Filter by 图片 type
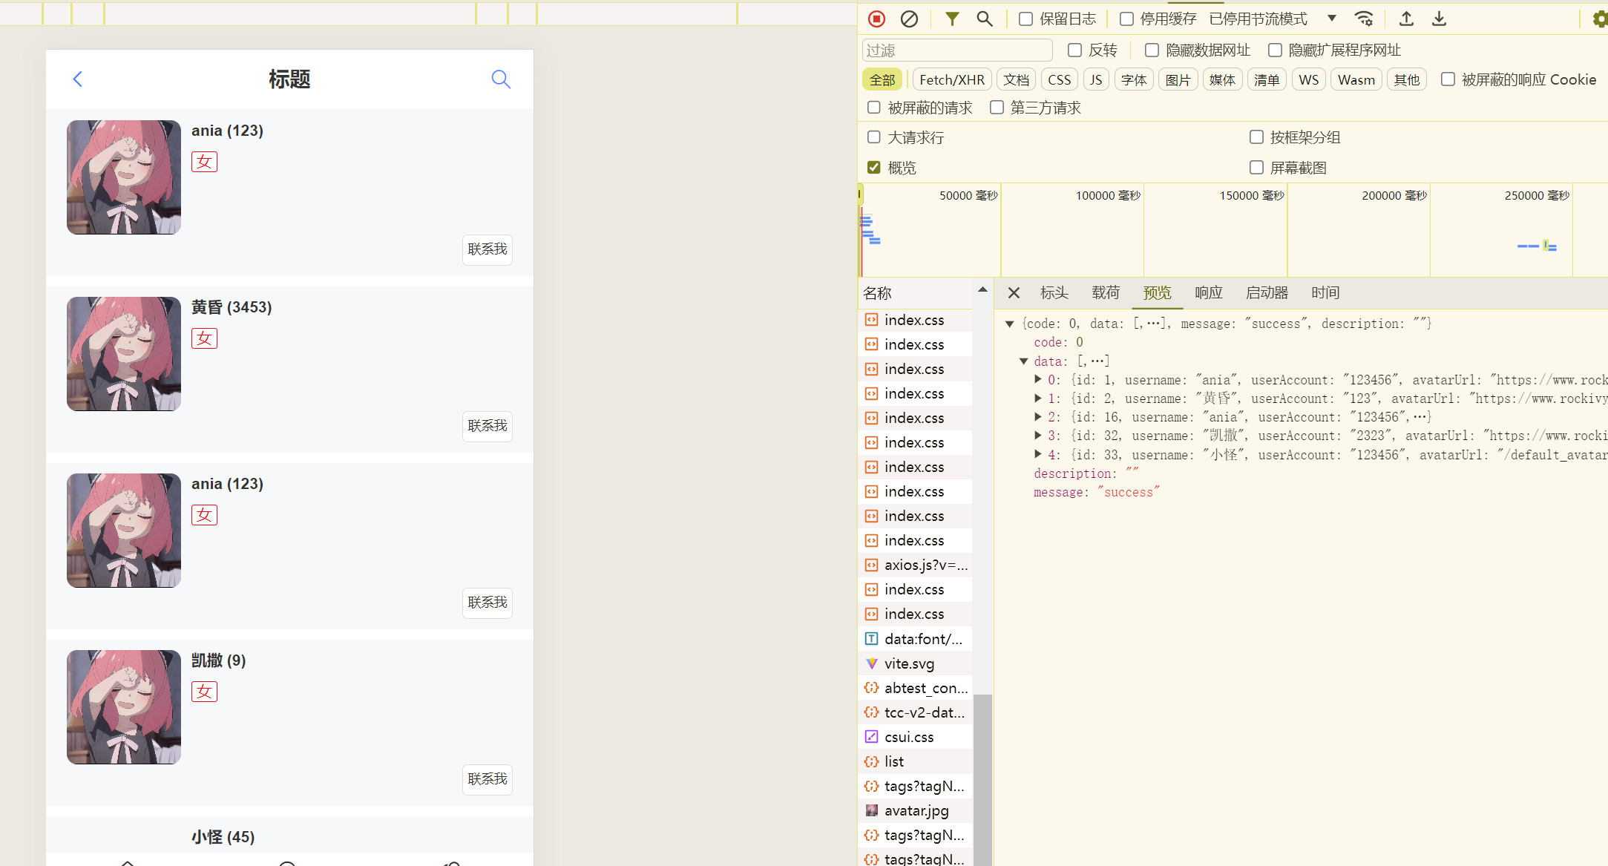The image size is (1608, 866). click(1178, 79)
